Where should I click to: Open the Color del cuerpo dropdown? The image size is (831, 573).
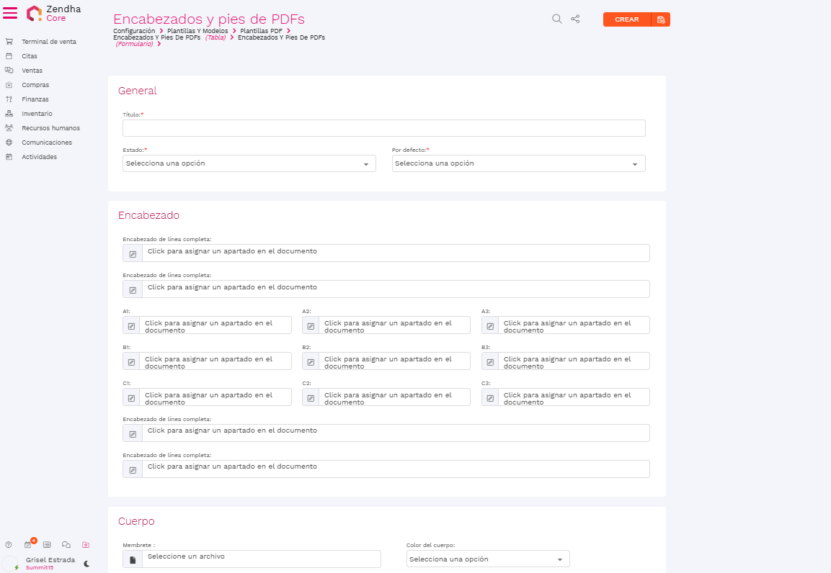pos(487,559)
